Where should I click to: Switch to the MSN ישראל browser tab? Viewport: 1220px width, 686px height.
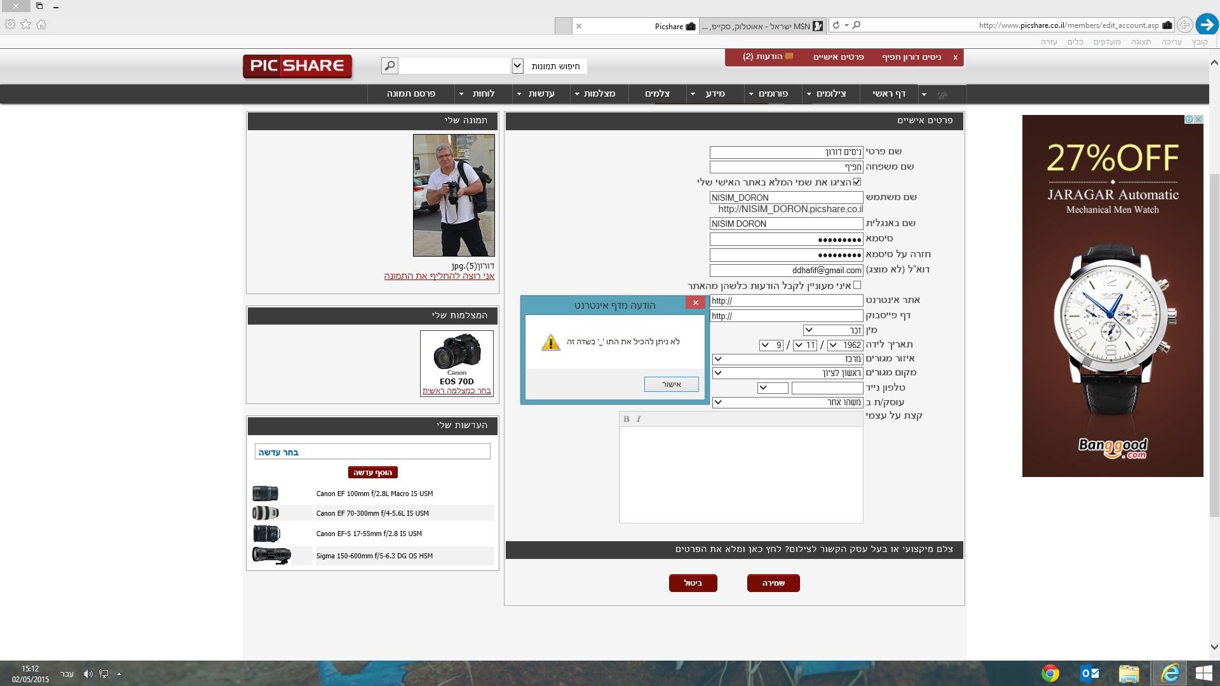[762, 27]
